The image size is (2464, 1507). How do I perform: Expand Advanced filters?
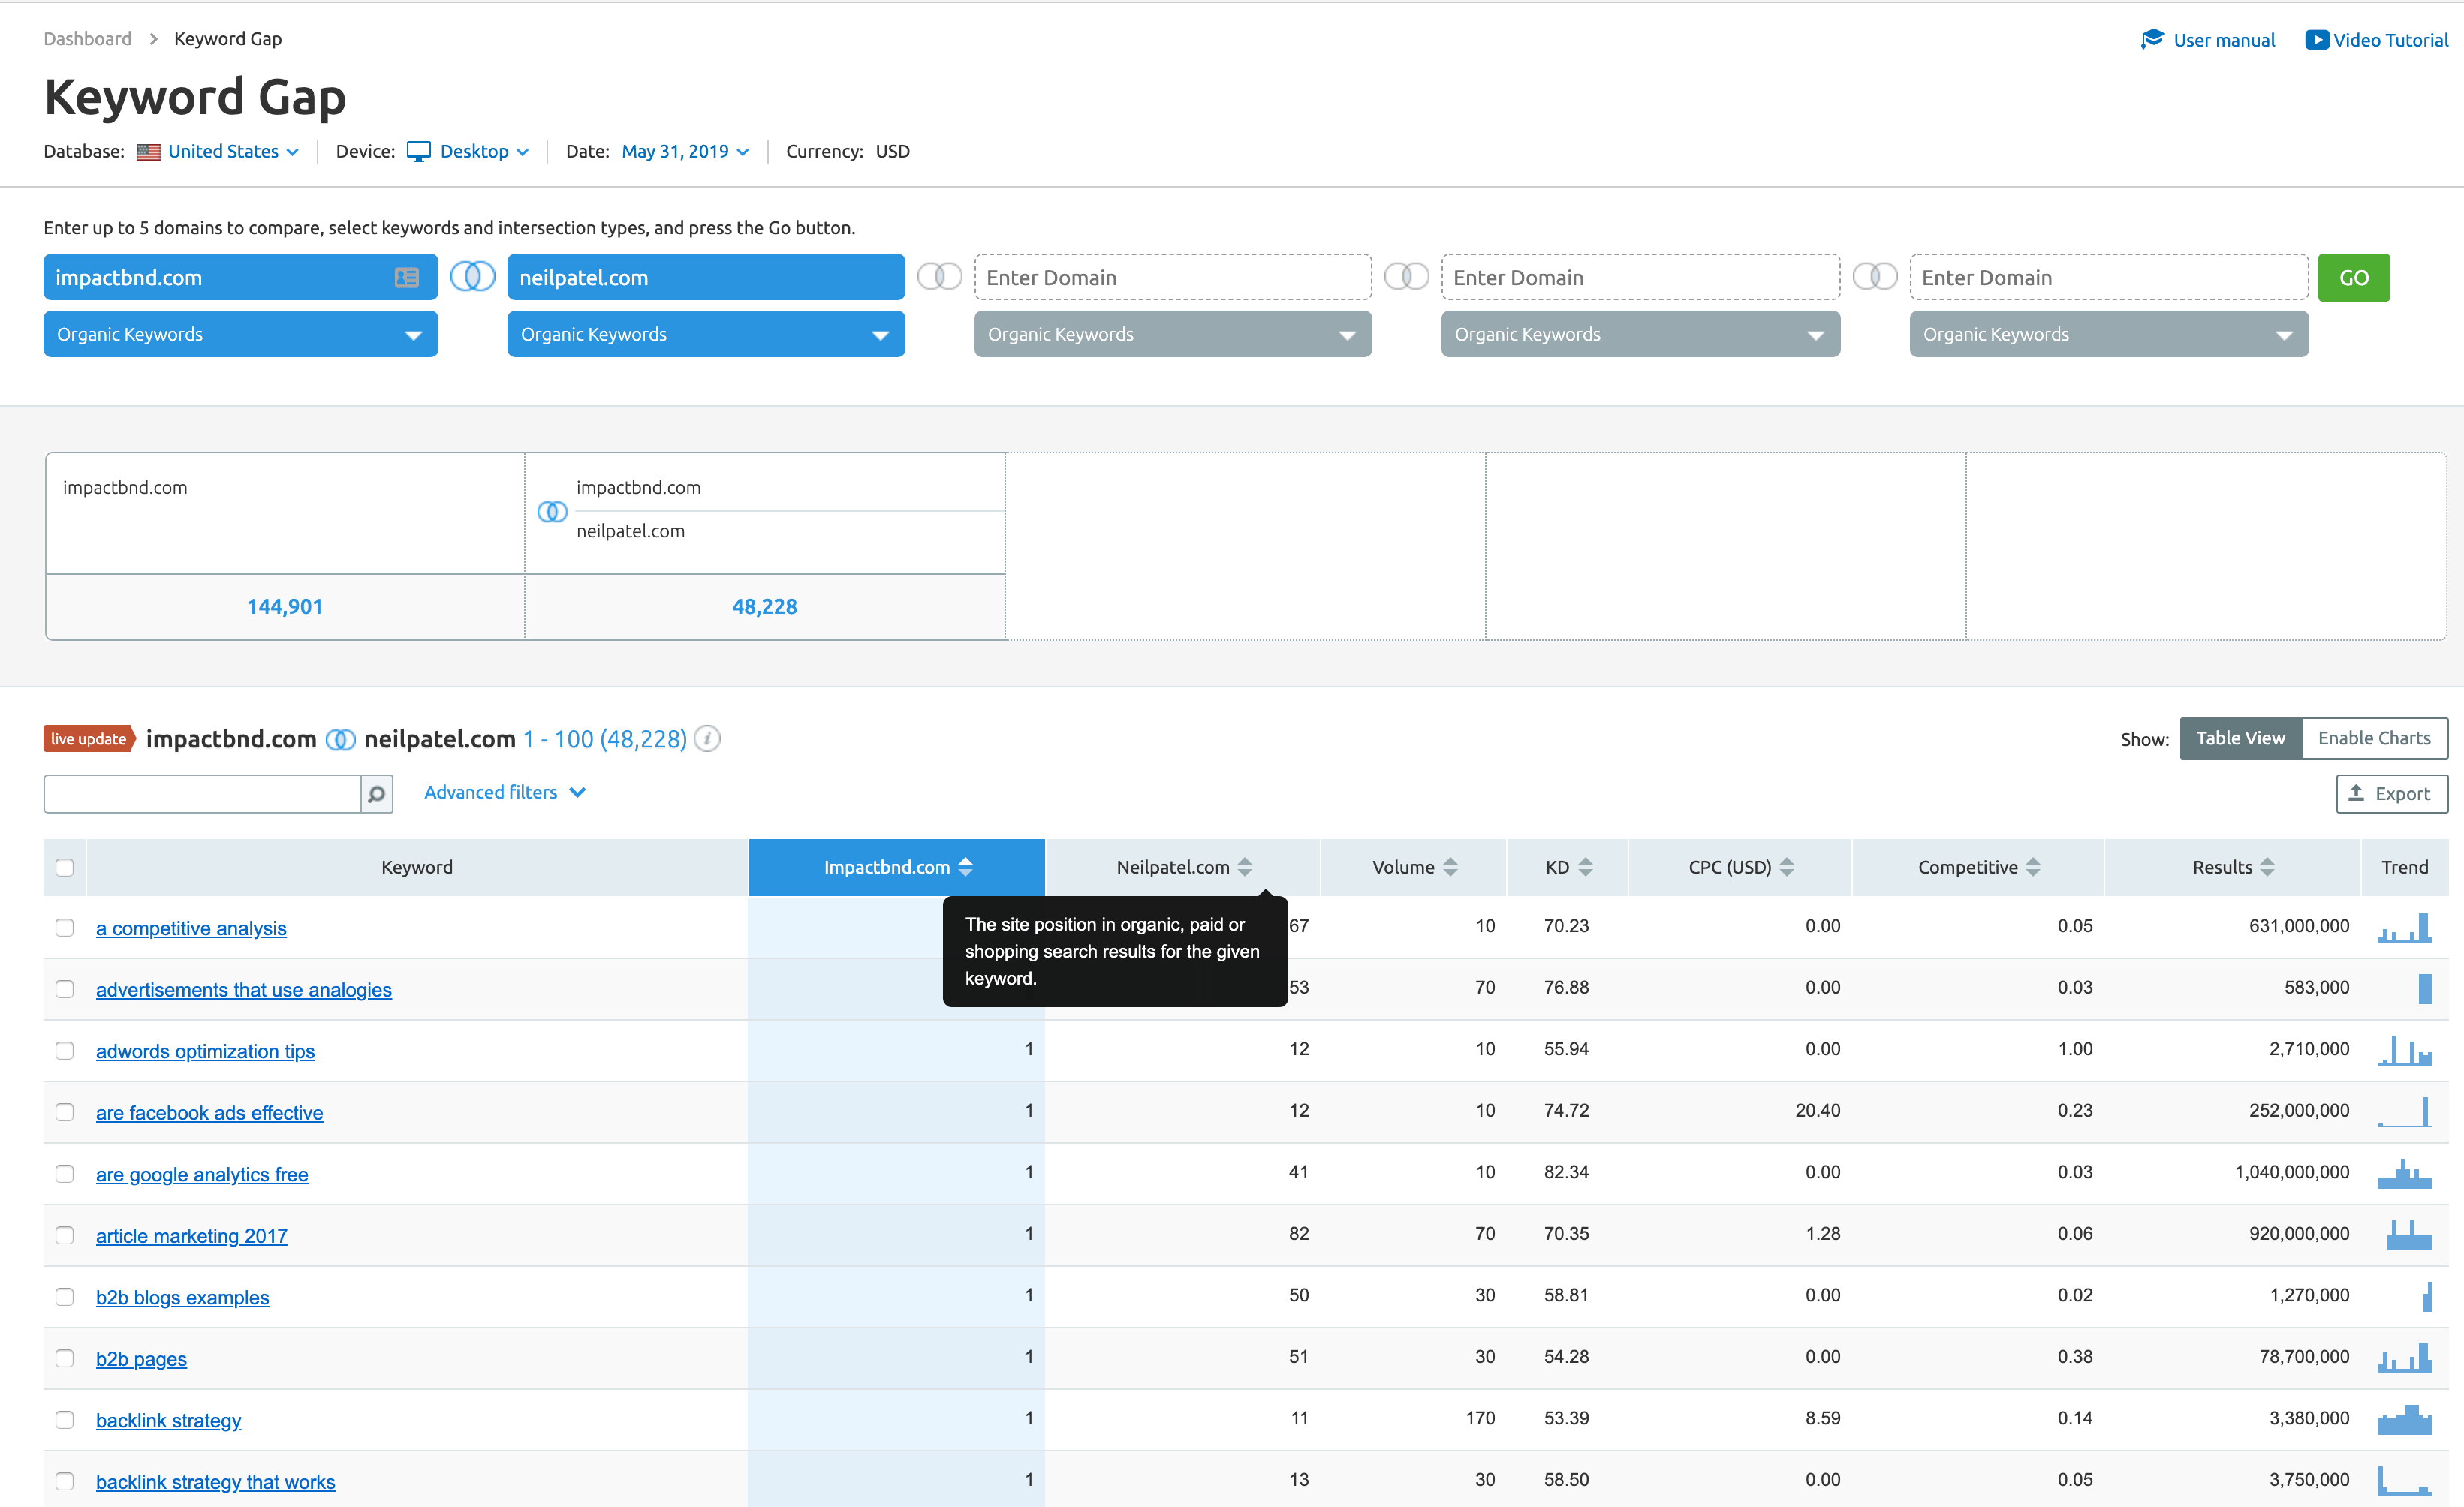coord(505,792)
